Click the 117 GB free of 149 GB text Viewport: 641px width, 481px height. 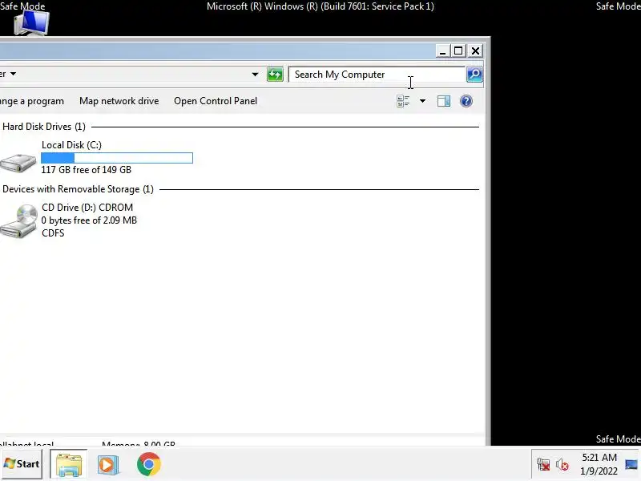87,170
